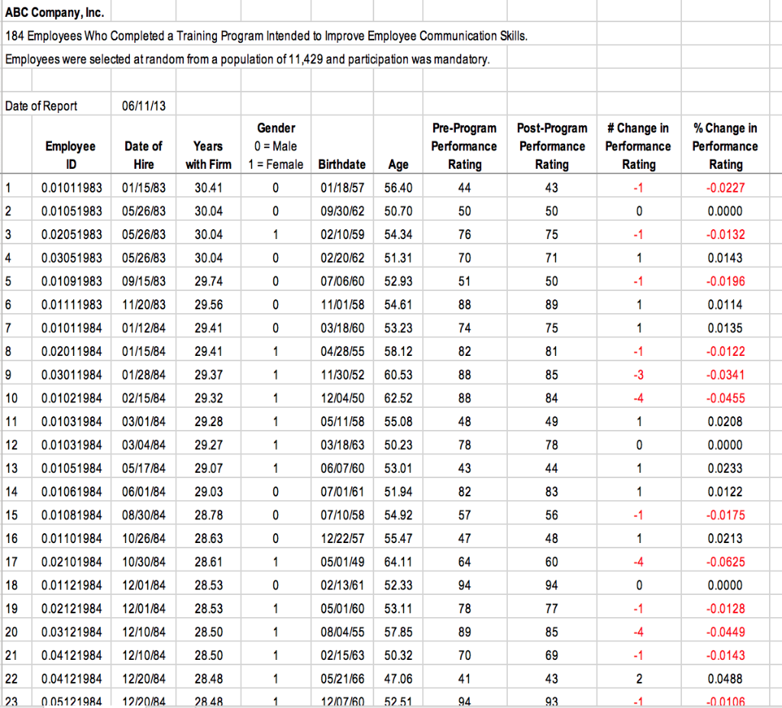Click percent change -0.0455
The width and height of the screenshot is (782, 708).
pyautogui.click(x=725, y=398)
